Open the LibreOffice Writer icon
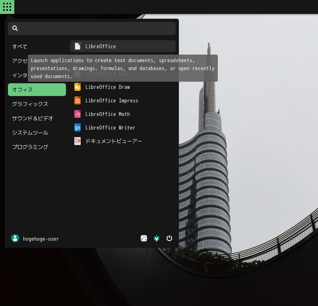 (x=78, y=127)
